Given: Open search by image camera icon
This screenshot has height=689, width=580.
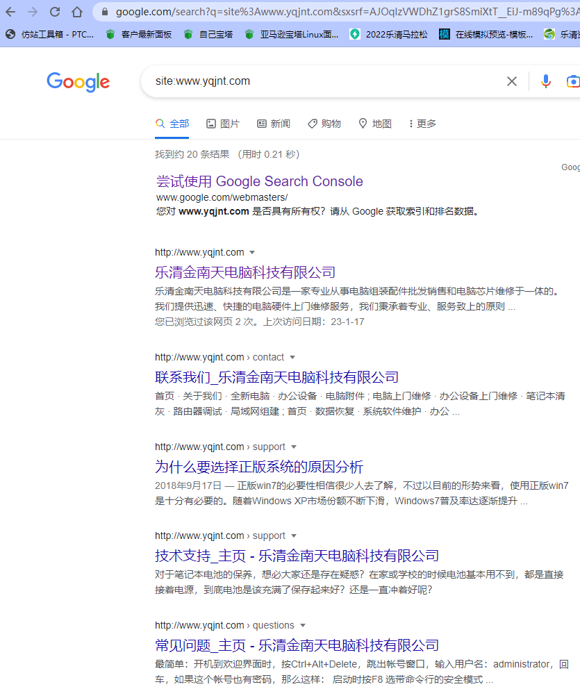Looking at the screenshot, I should [x=573, y=81].
